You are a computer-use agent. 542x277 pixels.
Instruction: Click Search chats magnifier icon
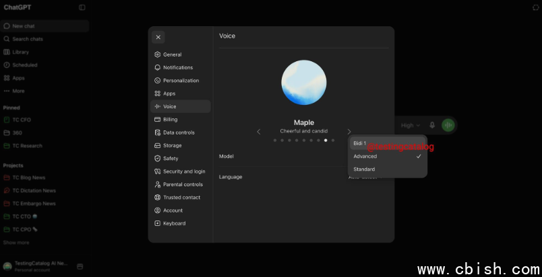7,39
